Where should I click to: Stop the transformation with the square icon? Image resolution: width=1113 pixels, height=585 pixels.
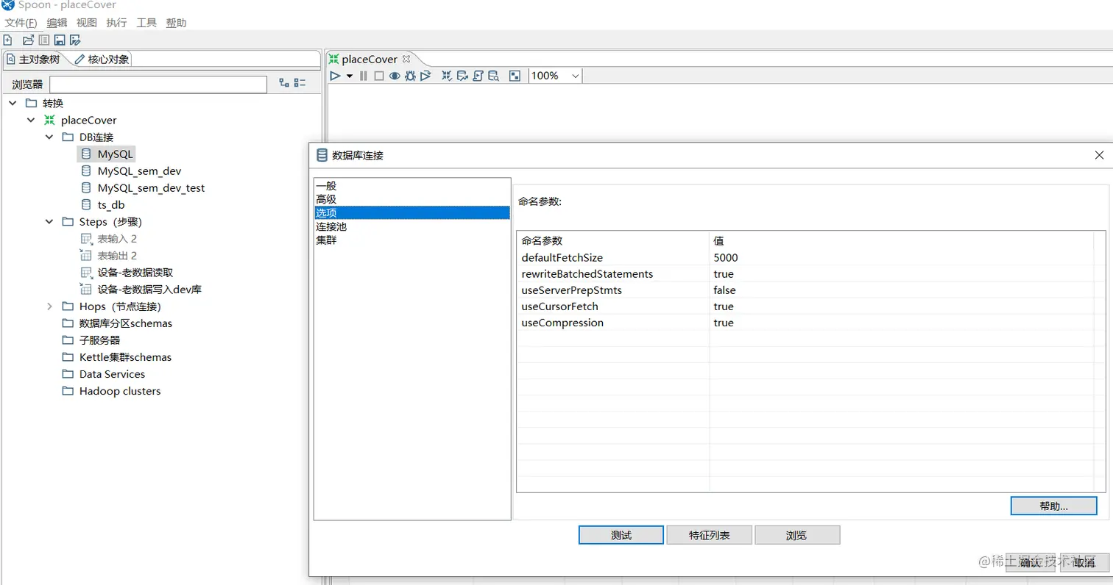point(379,76)
